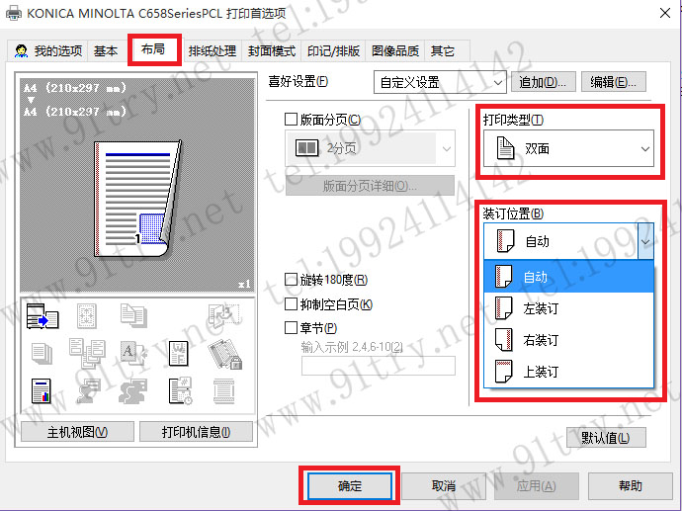The height and width of the screenshot is (511, 682).
Task: Restore settings with 默认值(L) button
Action: point(606,438)
